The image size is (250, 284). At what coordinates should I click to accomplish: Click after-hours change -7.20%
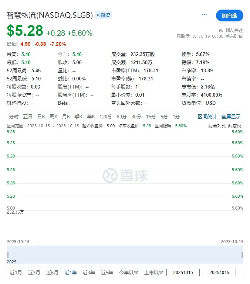[x=58, y=44]
